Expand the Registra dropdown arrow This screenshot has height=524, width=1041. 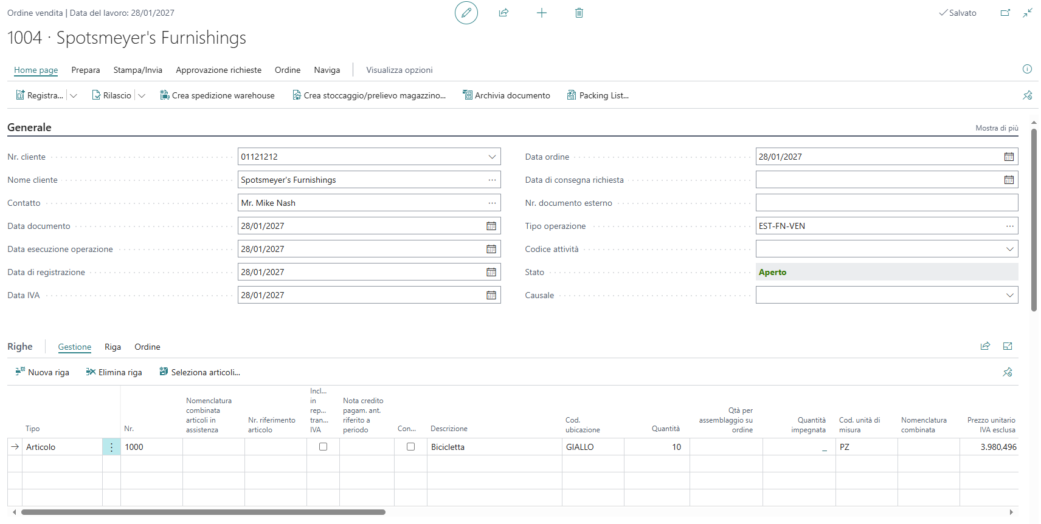(74, 95)
